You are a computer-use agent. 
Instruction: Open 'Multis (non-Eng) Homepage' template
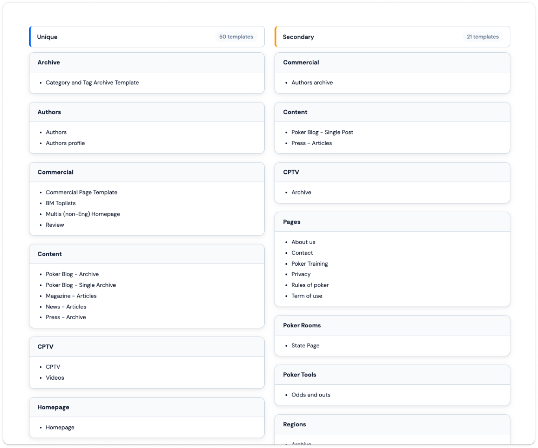[x=83, y=214]
